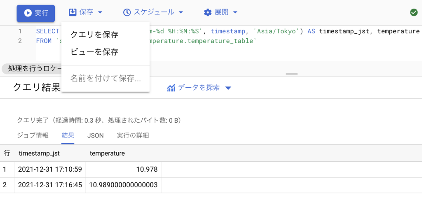Open the スケジュール dropdown arrow
The width and height of the screenshot is (422, 198).
tap(181, 12)
